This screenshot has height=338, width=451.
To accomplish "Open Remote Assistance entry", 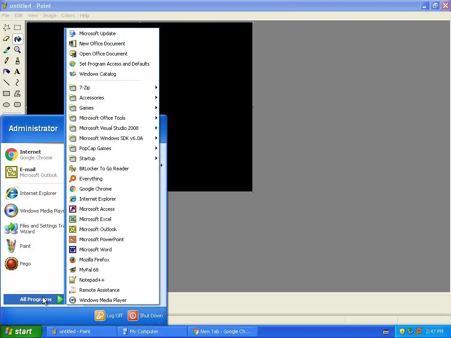I will coord(113,290).
